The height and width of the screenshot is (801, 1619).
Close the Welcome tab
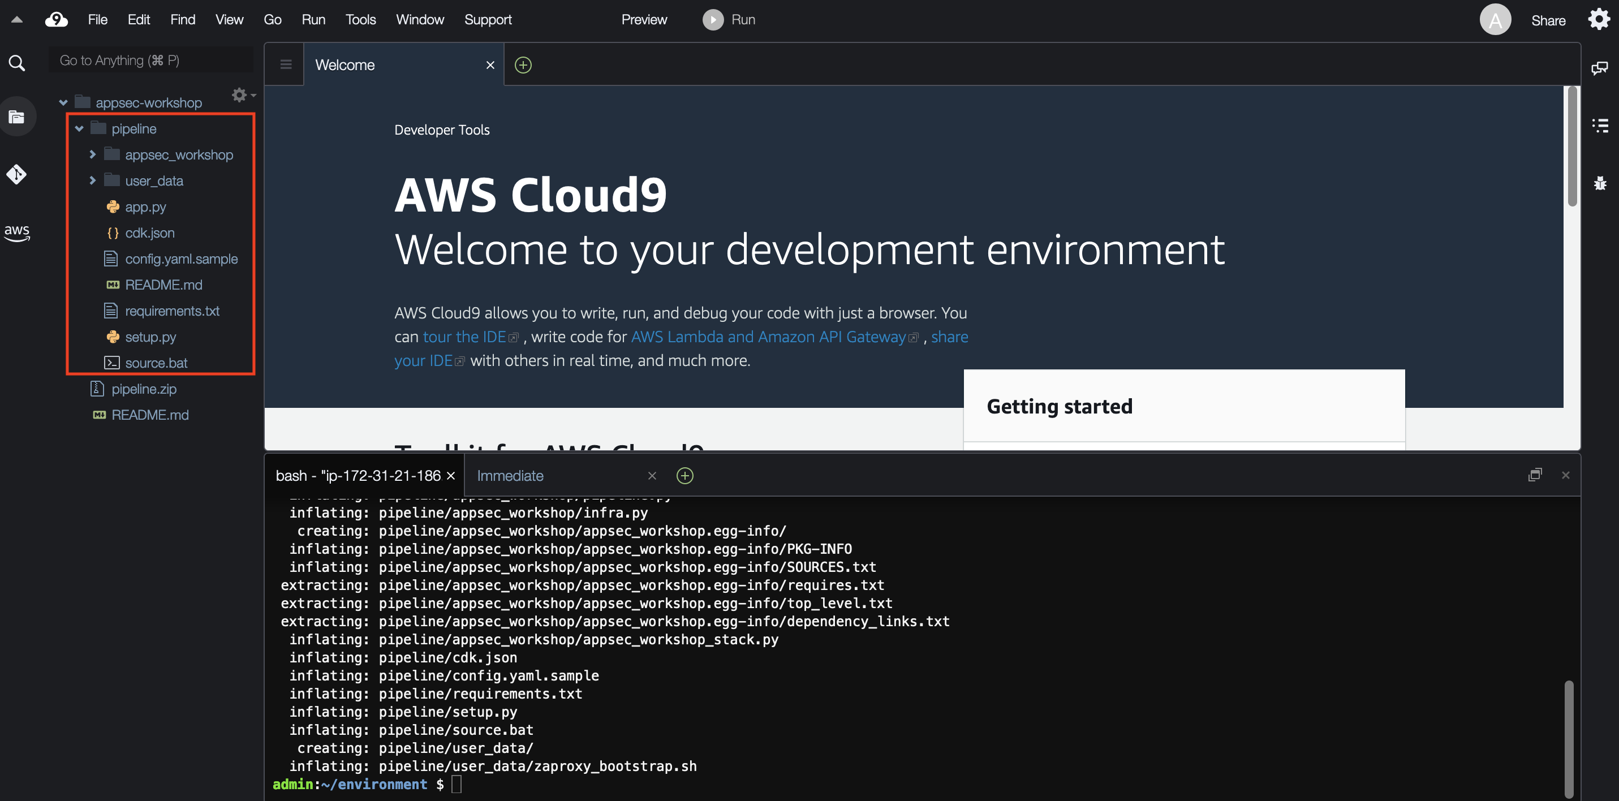tap(490, 64)
